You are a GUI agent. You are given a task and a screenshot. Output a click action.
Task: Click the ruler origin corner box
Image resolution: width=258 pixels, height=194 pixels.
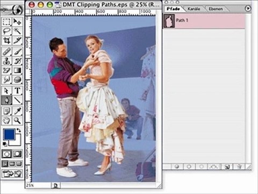28,12
